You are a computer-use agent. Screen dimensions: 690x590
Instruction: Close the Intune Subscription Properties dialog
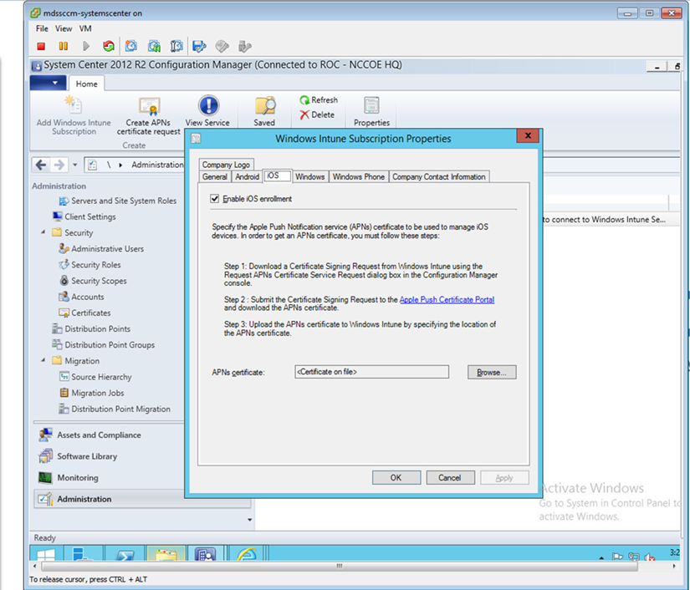point(529,136)
